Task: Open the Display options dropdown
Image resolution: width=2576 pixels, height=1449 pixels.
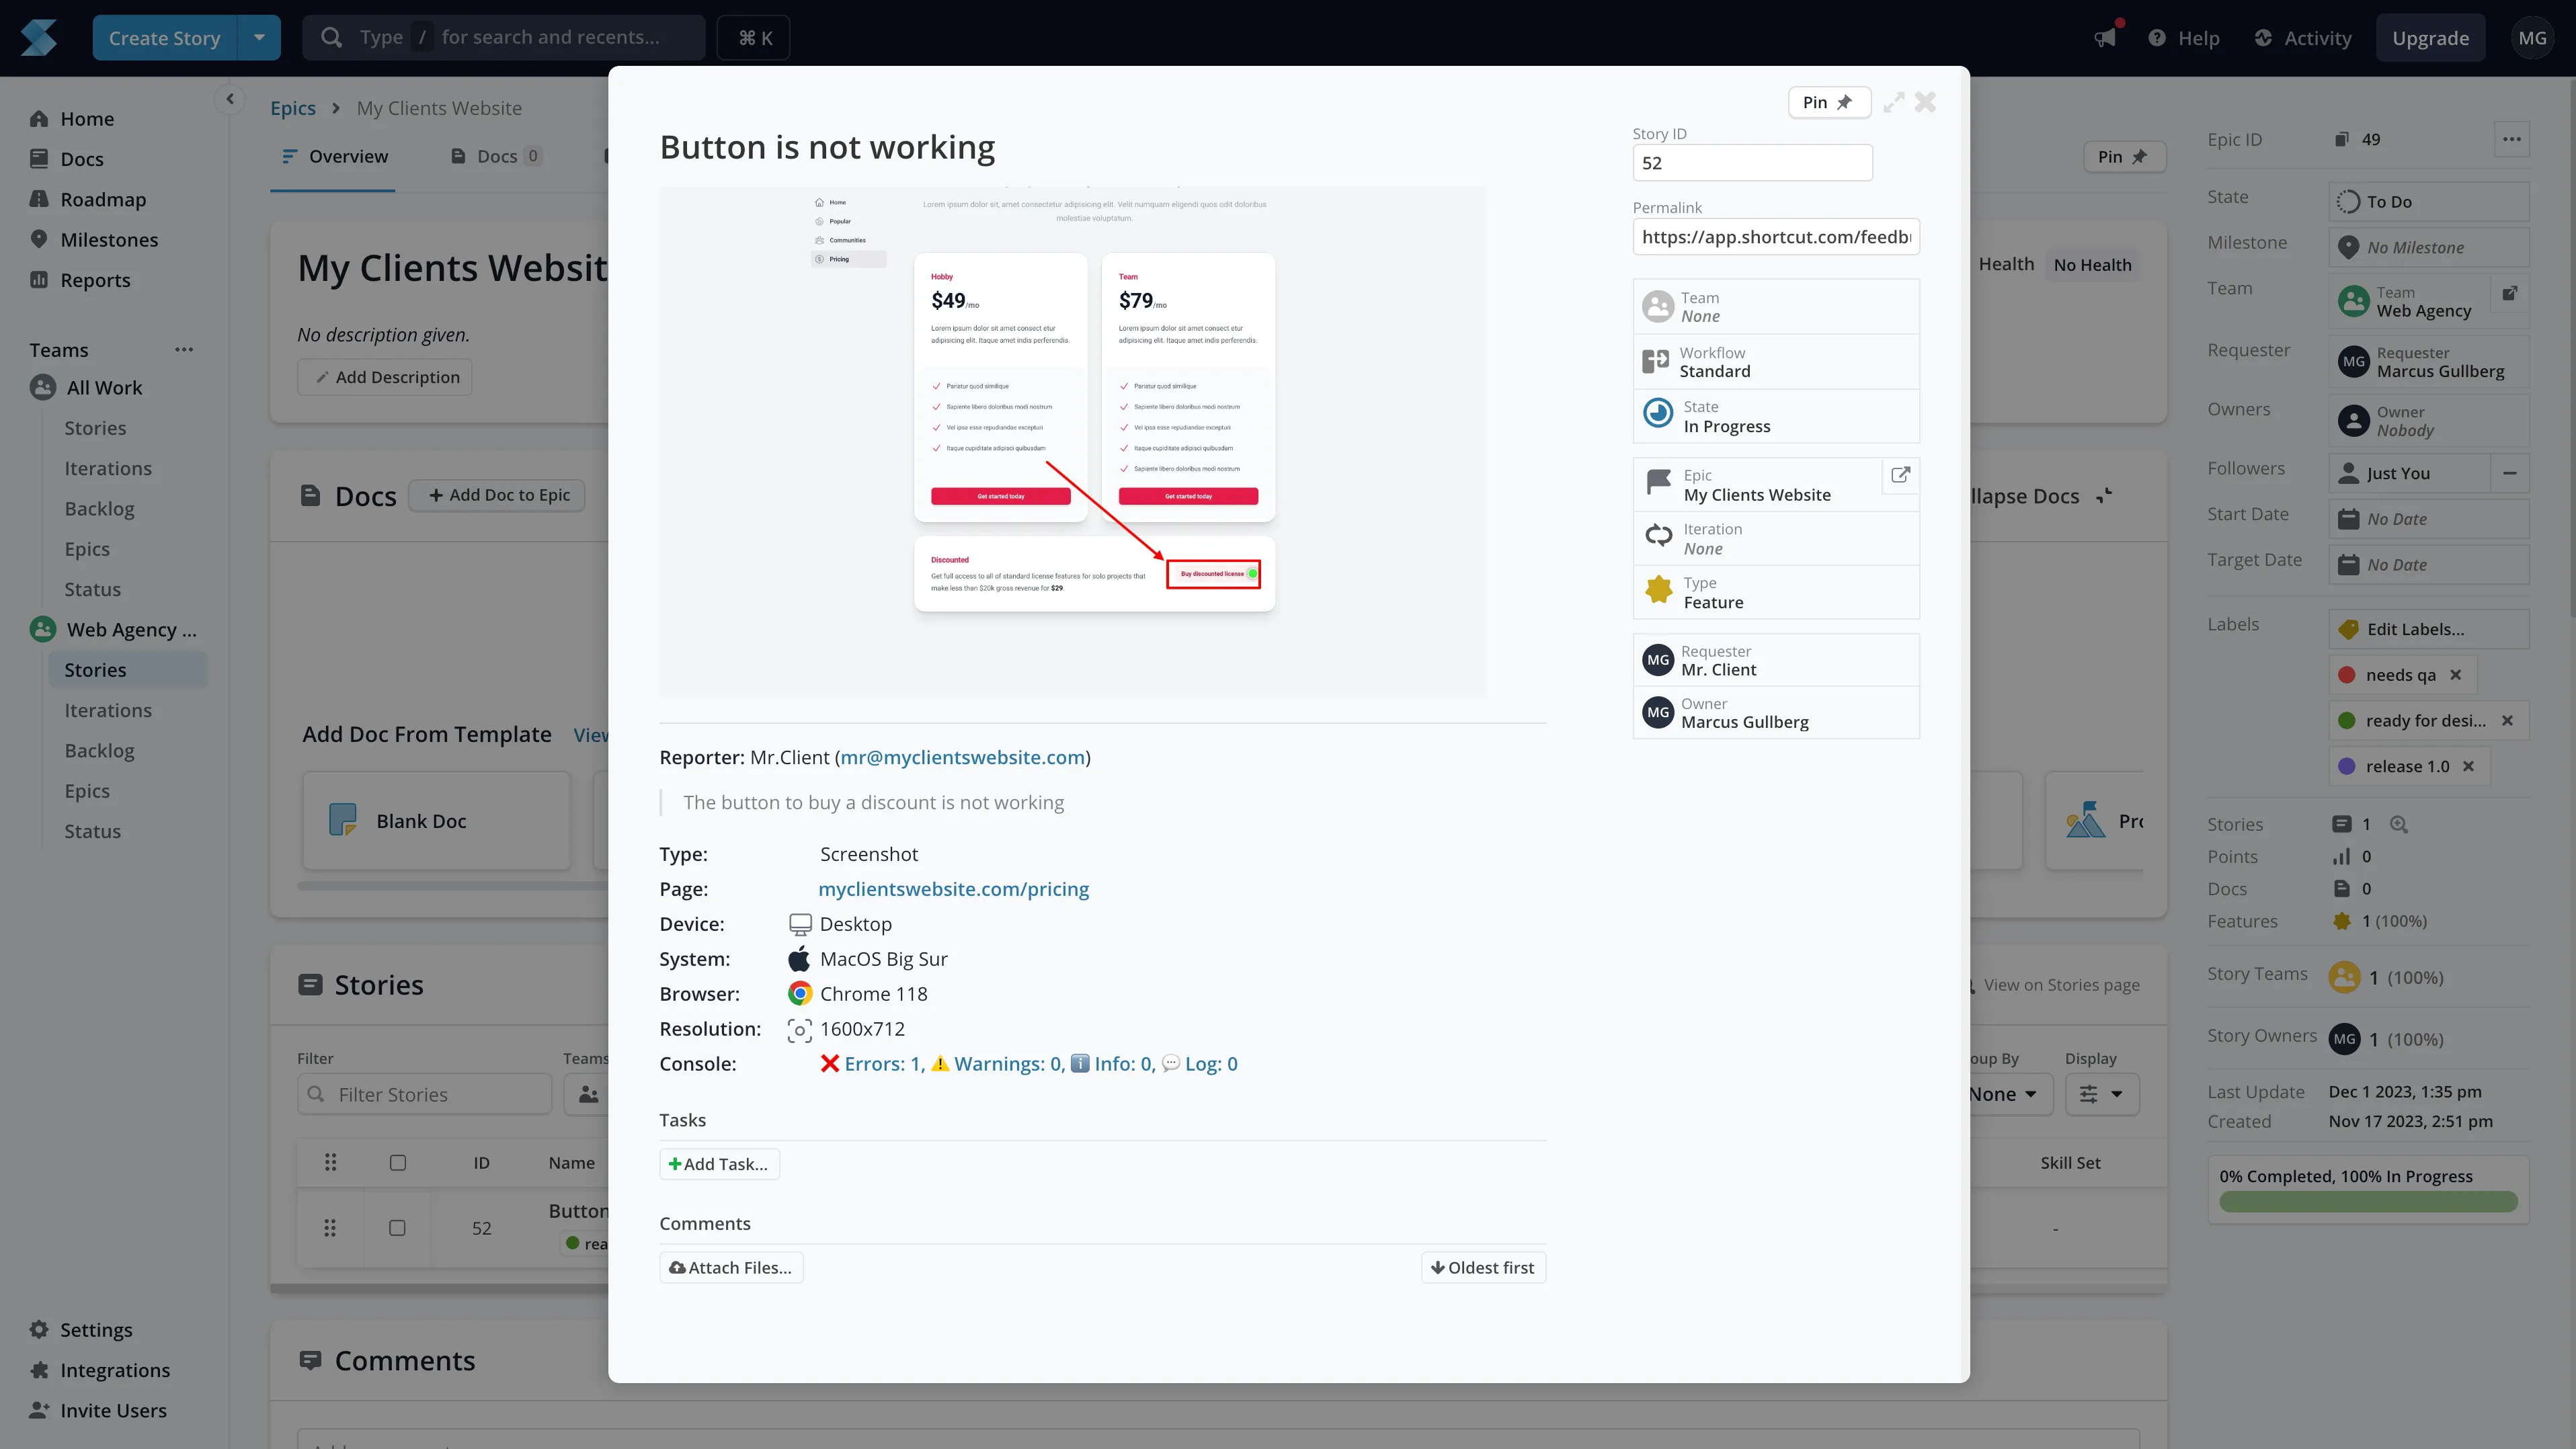Action: point(2101,1095)
